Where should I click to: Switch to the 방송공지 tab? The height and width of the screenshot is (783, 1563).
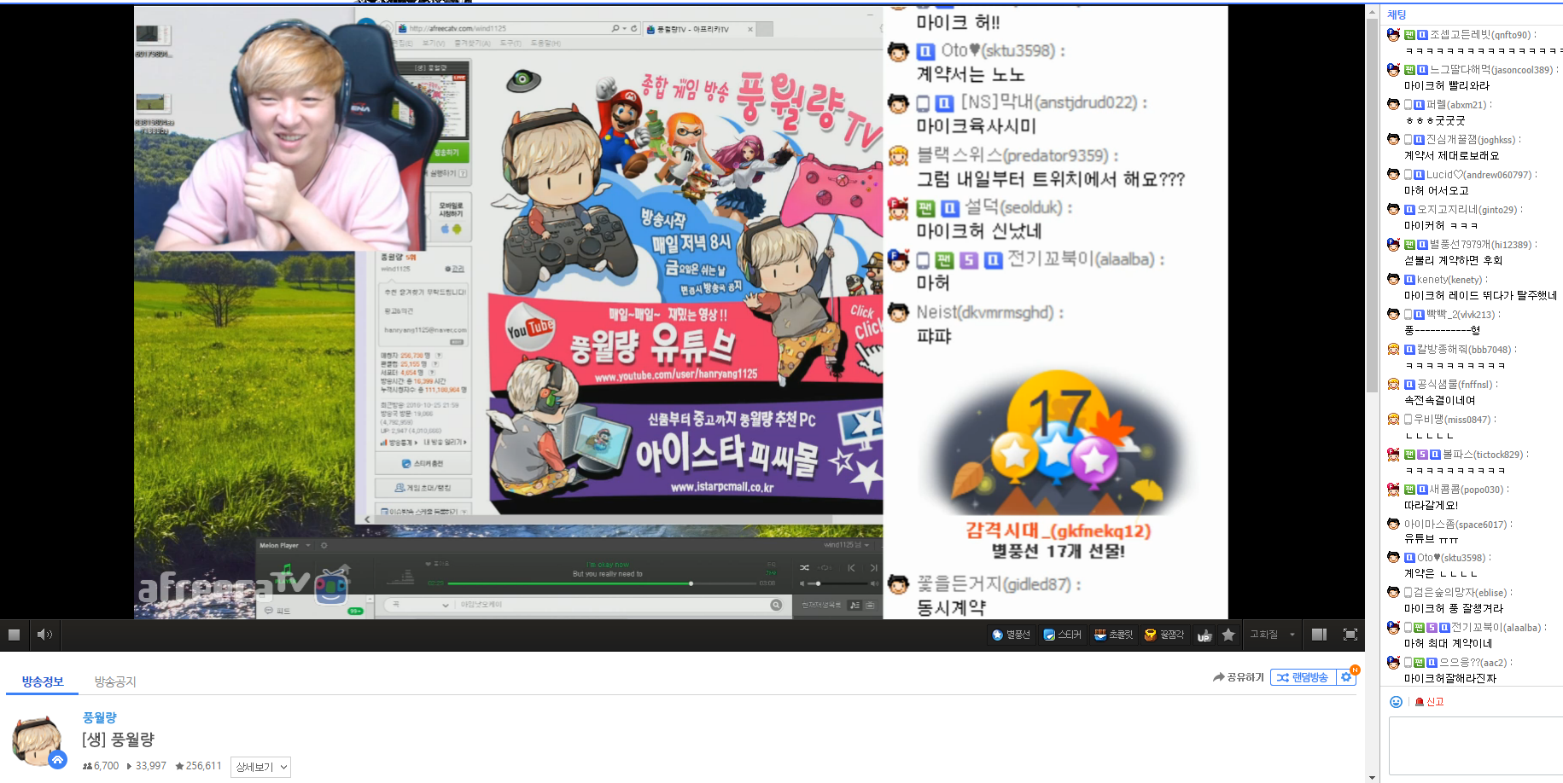coord(115,681)
